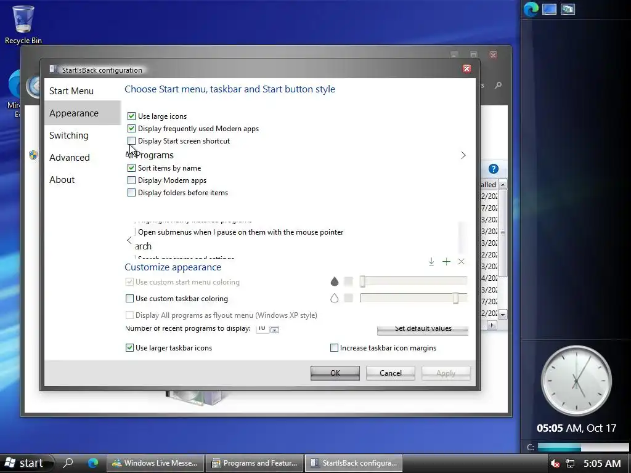This screenshot has height=473, width=631.
Task: Click scroll down arrow in Programs list
Action: tap(502, 314)
